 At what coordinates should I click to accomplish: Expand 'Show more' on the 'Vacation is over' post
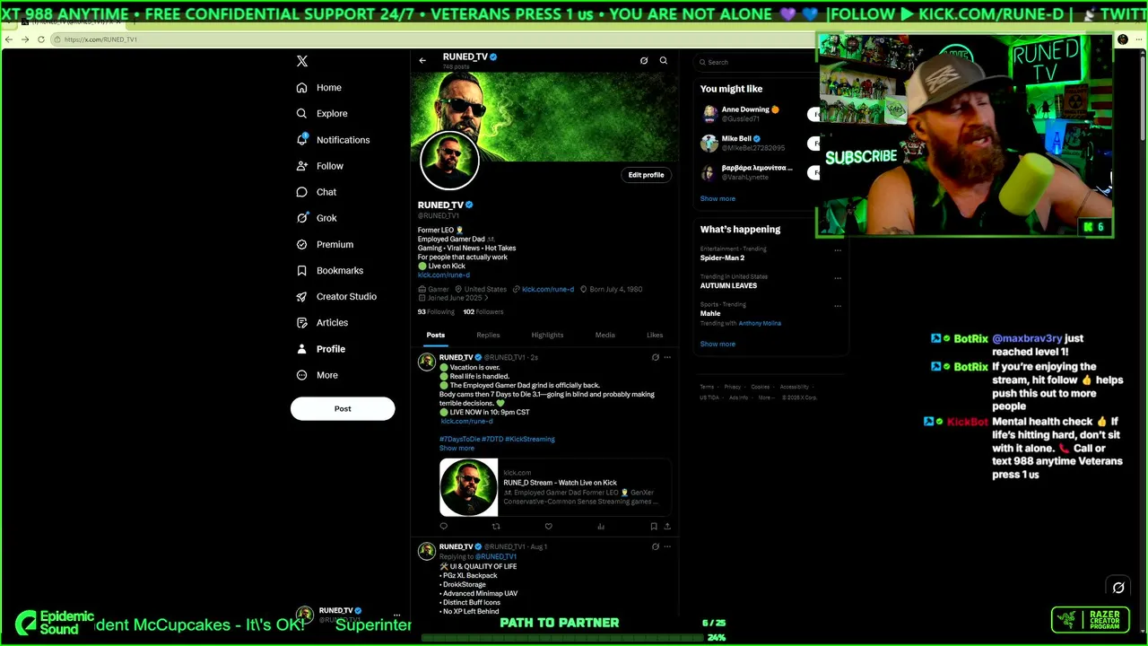(x=457, y=448)
